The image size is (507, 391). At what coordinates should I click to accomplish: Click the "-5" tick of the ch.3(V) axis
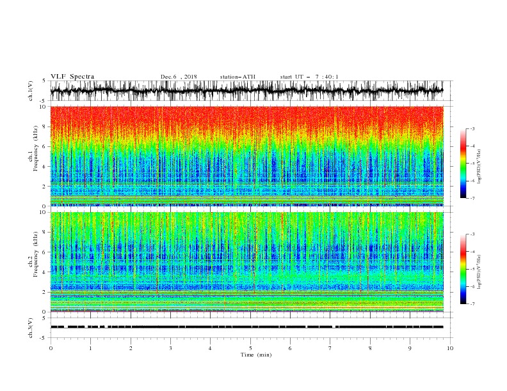click(44, 338)
